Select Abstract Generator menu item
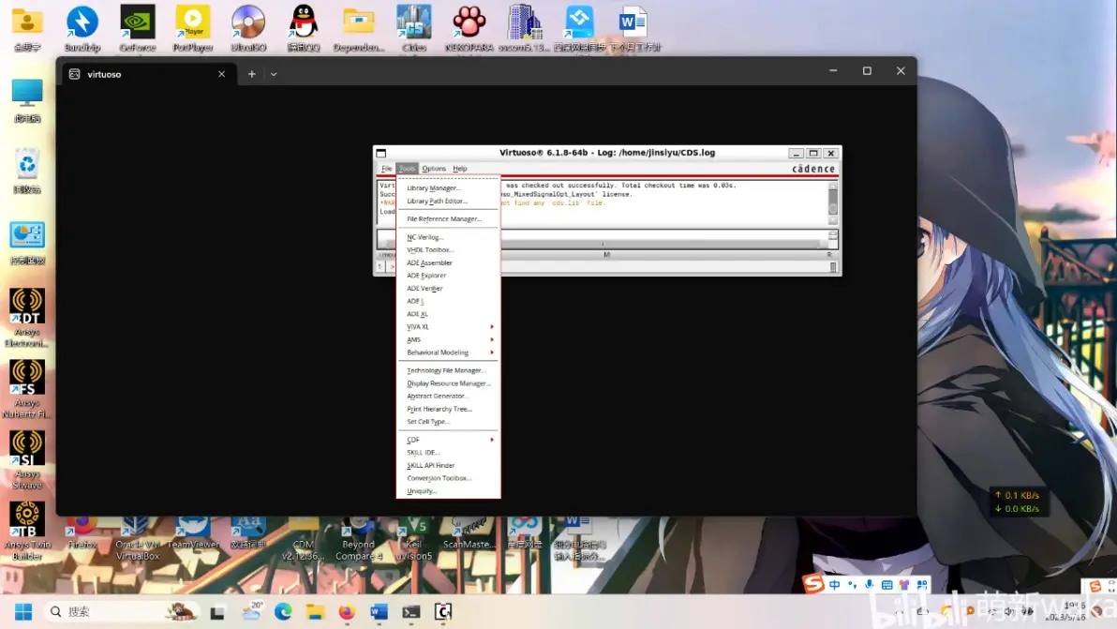1117x629 pixels. [448, 397]
